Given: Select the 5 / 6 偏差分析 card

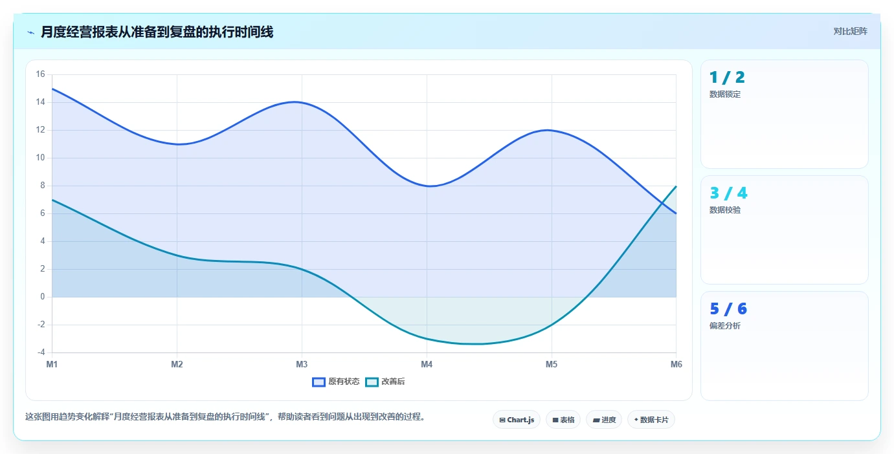Looking at the screenshot, I should coord(785,346).
